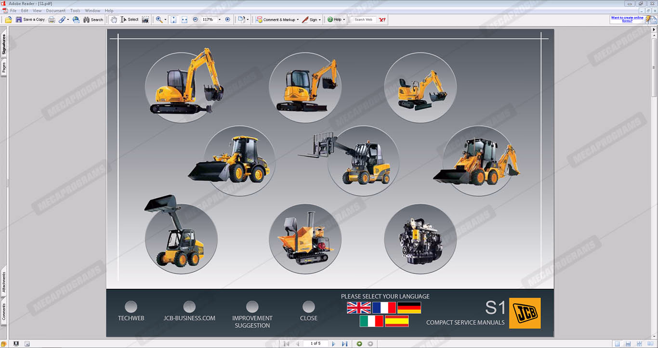
Task: Click the 117% zoom percentage field
Action: [x=208, y=20]
